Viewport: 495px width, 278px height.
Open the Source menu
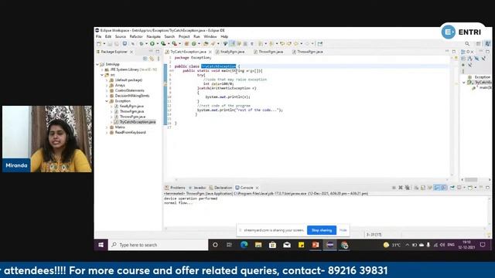coord(121,36)
